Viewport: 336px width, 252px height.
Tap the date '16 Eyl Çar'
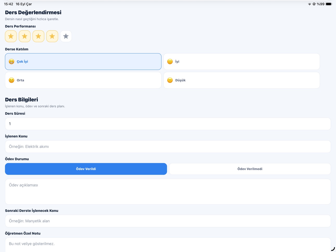coord(24,4)
